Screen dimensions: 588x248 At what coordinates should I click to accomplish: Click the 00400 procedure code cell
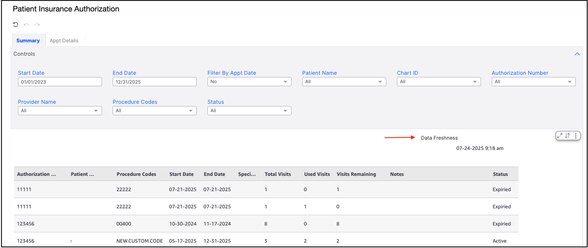pyautogui.click(x=124, y=224)
